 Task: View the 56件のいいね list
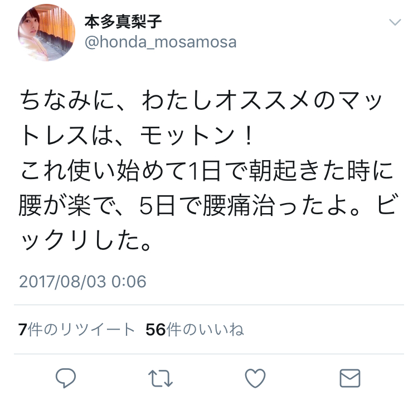tap(195, 329)
